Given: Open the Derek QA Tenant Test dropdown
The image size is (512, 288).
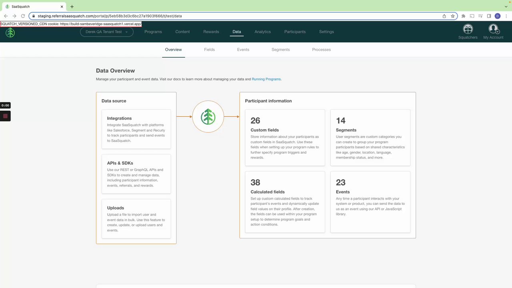Looking at the screenshot, I should coord(107,32).
